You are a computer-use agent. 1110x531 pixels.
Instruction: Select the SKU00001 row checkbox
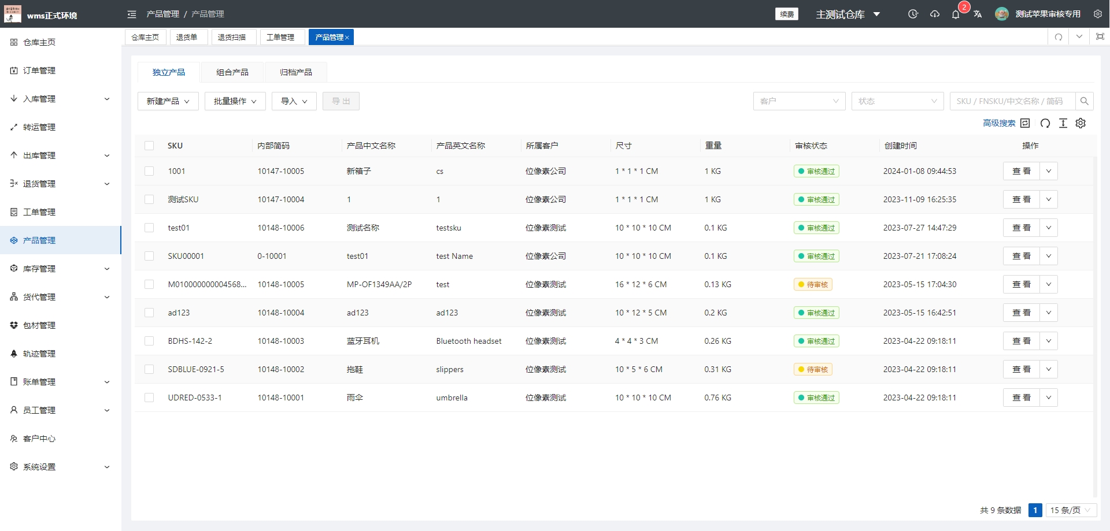click(x=149, y=256)
